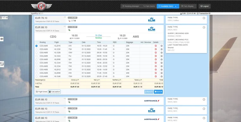Click info icon in CDS | Galileo fare panel
The width and height of the screenshot is (241, 122).
click(x=204, y=18)
